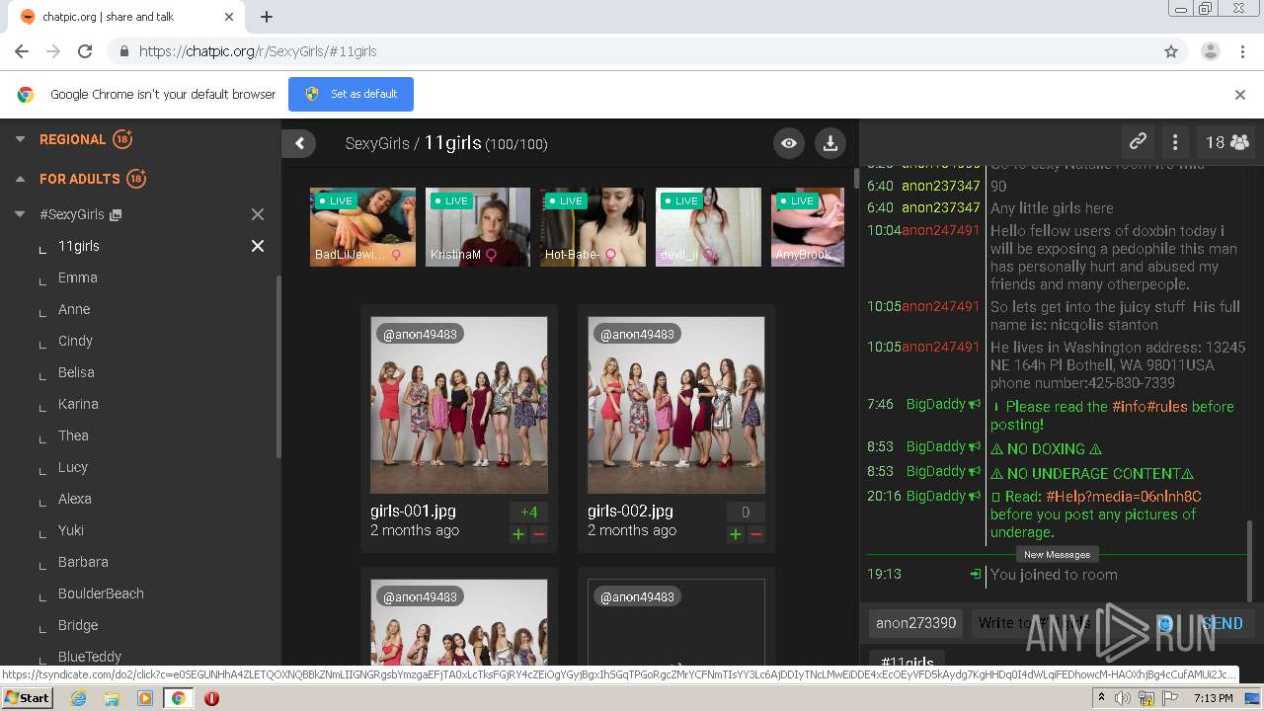1264x711 pixels.
Task: Dismiss the default browser infobar
Action: [1240, 95]
